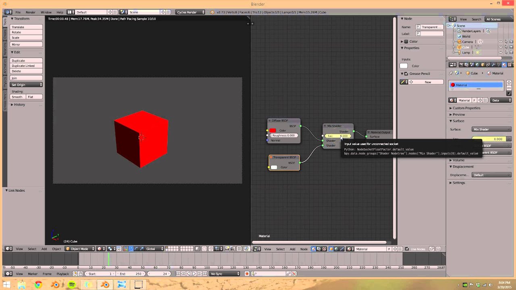
Task: Select the Material properties tab icon
Action: coord(504,65)
